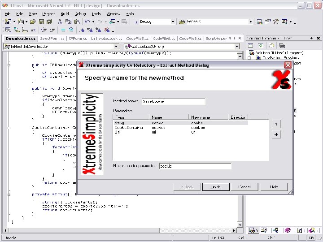This screenshot has width=323, height=242.
Task: Click the Increase Indent icon
Action: click(x=52, y=30)
